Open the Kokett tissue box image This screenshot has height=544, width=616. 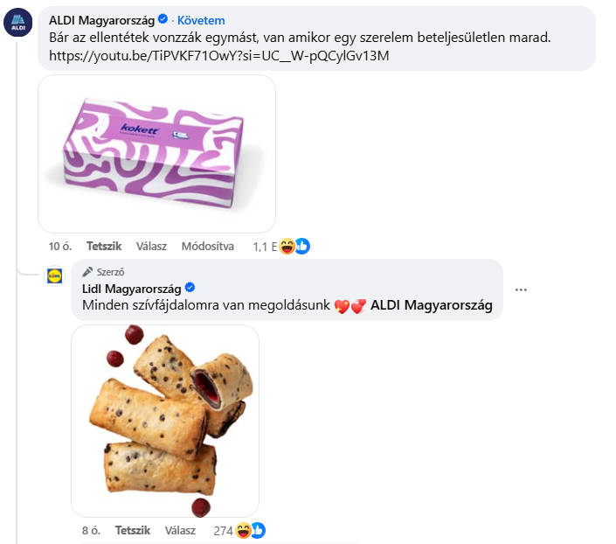[156, 154]
